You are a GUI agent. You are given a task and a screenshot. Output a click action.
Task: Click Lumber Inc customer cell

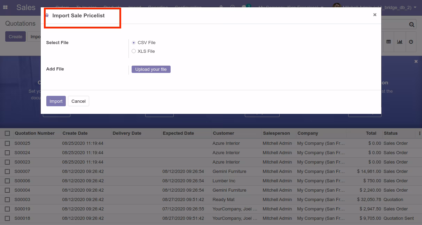coord(224,181)
